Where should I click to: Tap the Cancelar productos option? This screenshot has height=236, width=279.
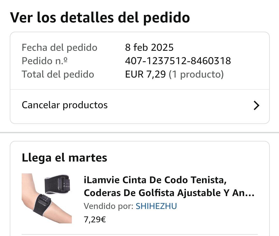(x=65, y=105)
